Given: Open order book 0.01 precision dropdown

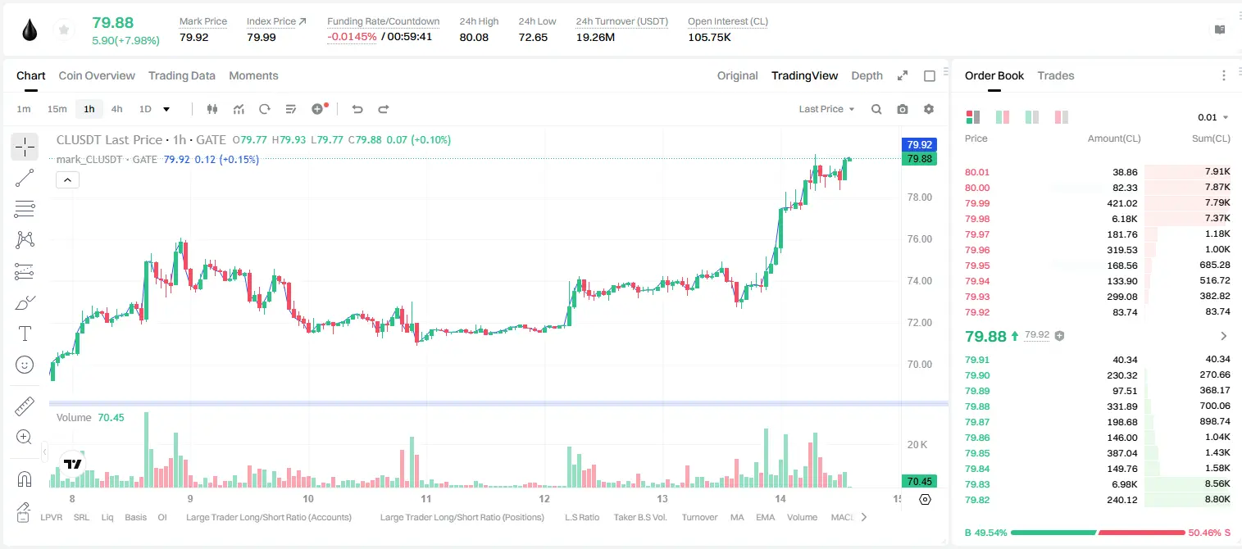Looking at the screenshot, I should pyautogui.click(x=1212, y=117).
